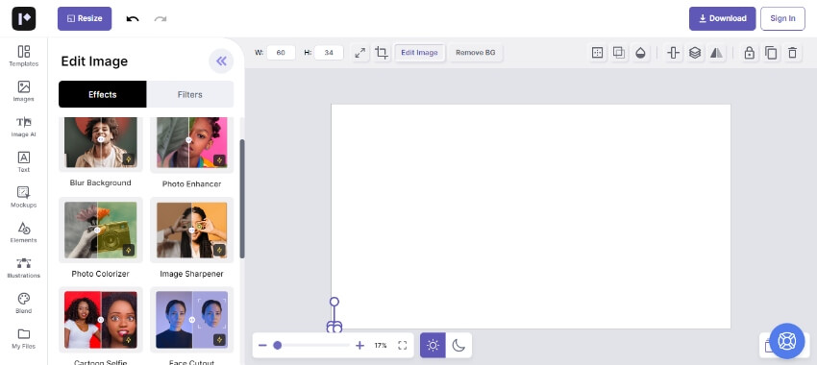The height and width of the screenshot is (365, 817).
Task: Click the opacity droplet icon
Action: pos(640,53)
